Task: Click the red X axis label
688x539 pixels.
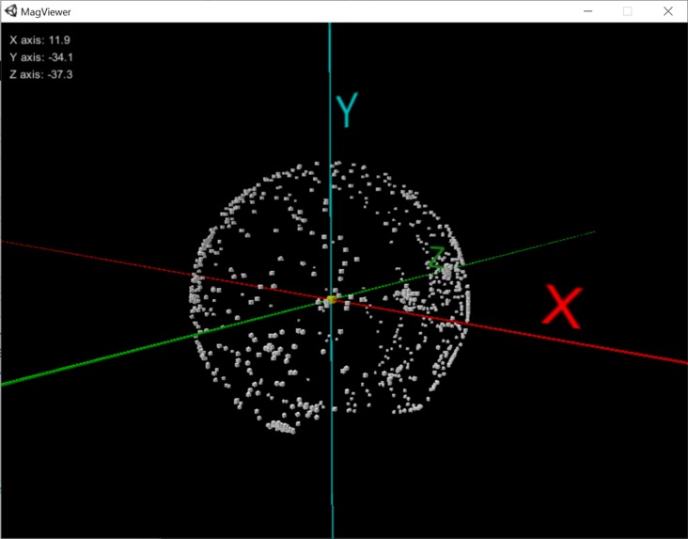Action: [x=562, y=306]
